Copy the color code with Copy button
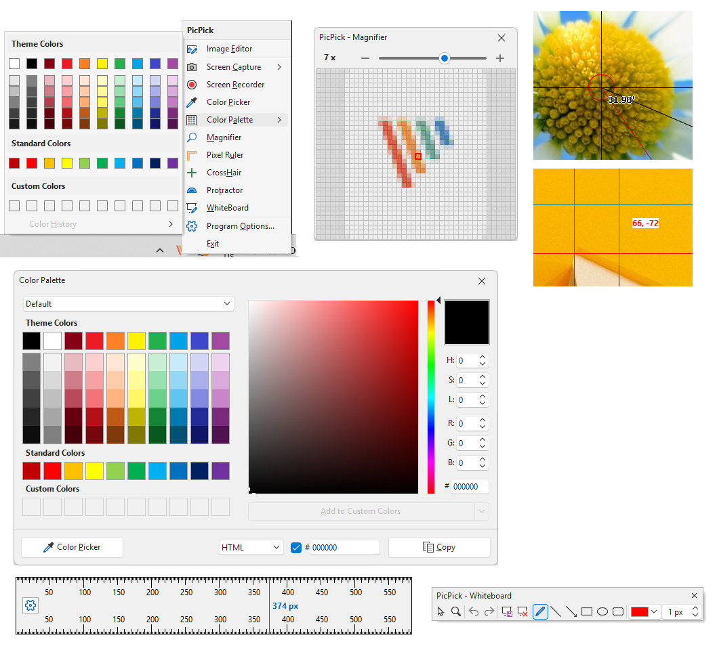717x648 pixels. (439, 547)
